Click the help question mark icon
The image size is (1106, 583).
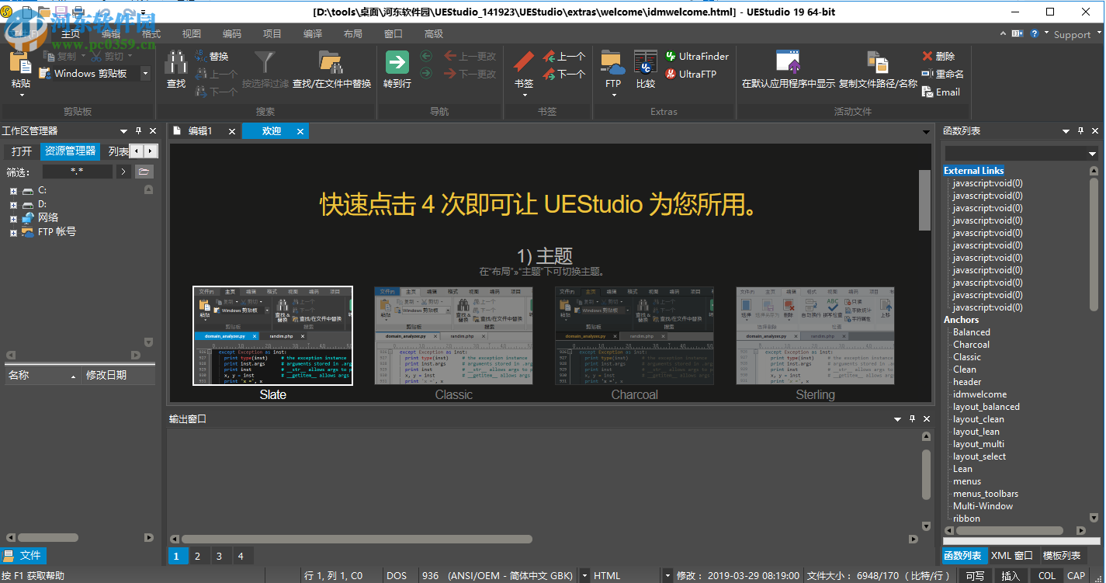[1036, 33]
